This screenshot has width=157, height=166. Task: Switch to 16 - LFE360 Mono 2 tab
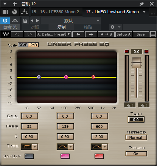pyautogui.click(x=59, y=12)
